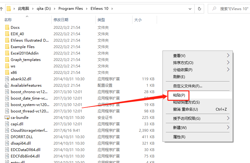The width and height of the screenshot is (250, 163).
Task: Click the ca-bundle certificate icon
Action: coord(7,118)
